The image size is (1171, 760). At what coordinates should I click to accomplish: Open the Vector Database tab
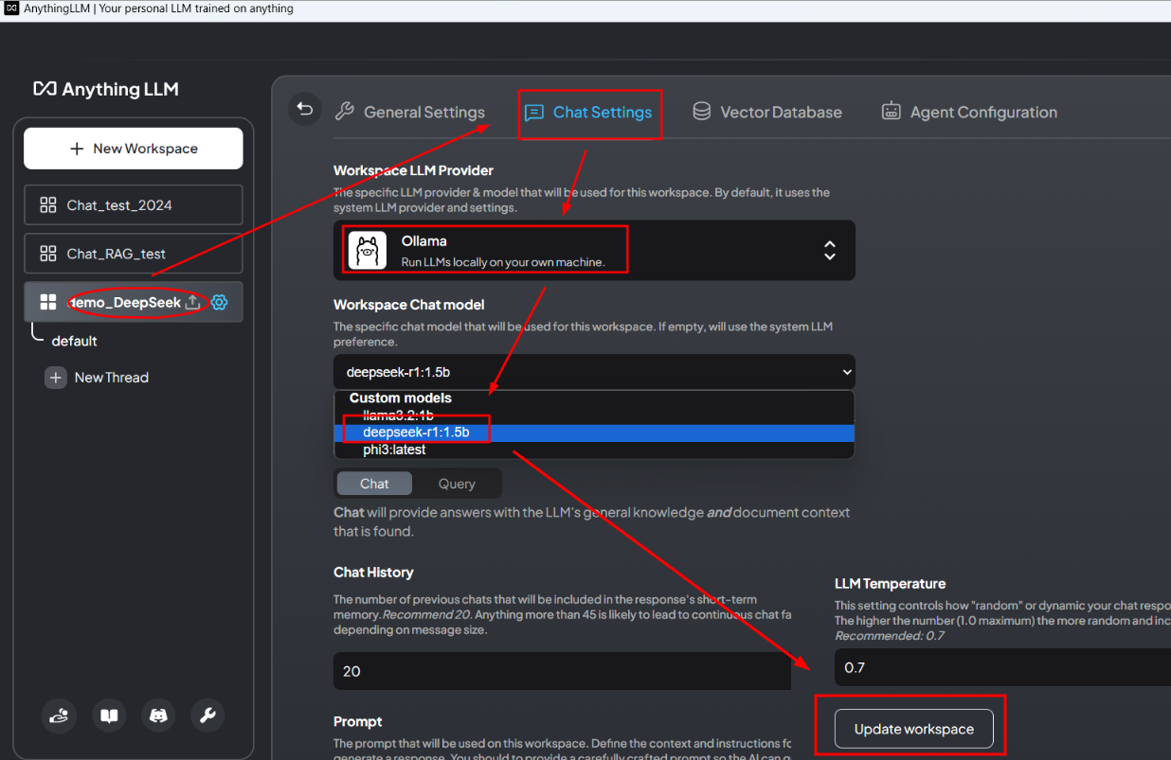(766, 112)
